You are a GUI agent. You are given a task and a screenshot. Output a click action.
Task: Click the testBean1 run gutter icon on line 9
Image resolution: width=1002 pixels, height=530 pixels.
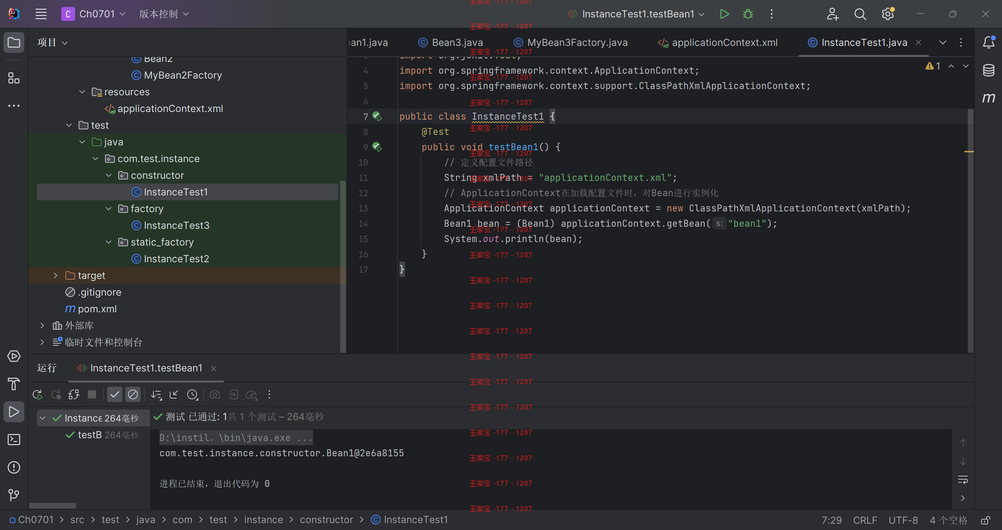click(x=377, y=147)
